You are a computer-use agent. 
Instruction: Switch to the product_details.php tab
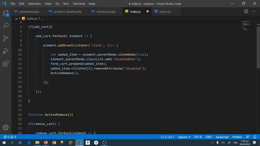[x=67, y=11]
